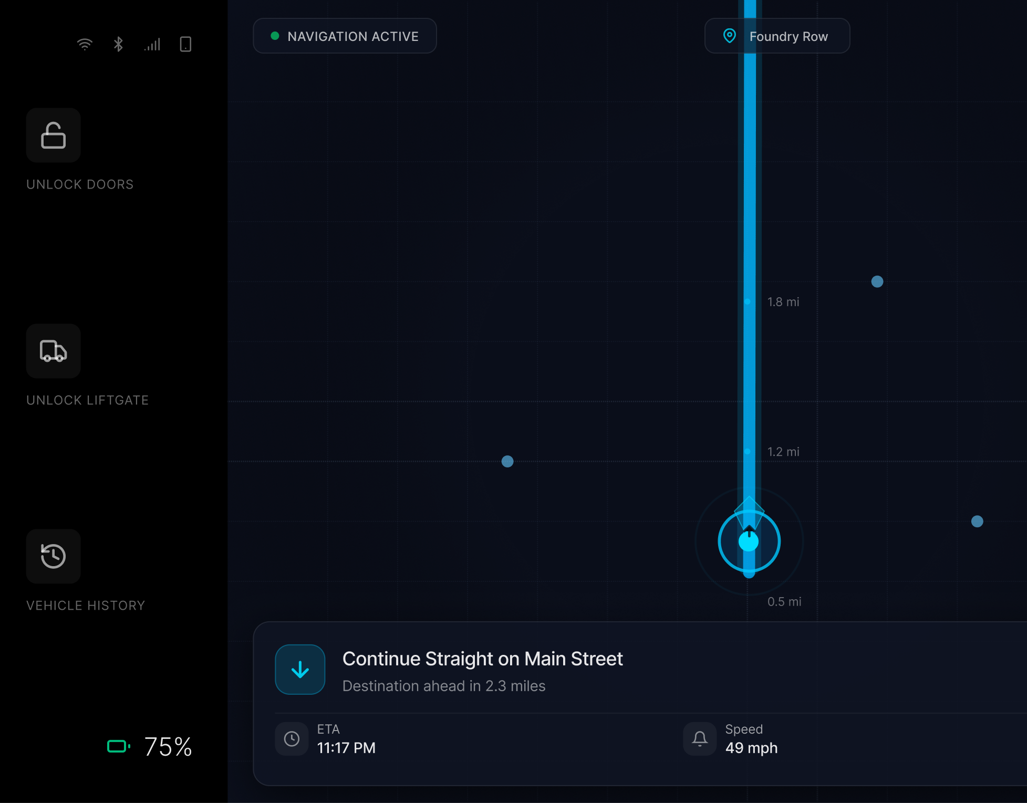
Task: Click the down-arrow direction icon
Action: click(x=300, y=670)
